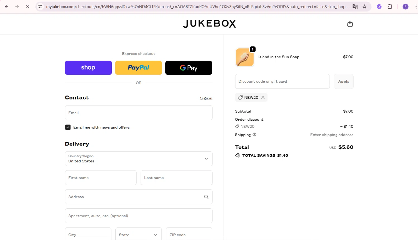418x240 pixels.
Task: Open the Extensions puzzle icon
Action: 390,7
